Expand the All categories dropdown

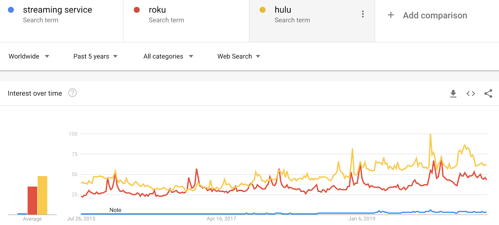pos(168,56)
